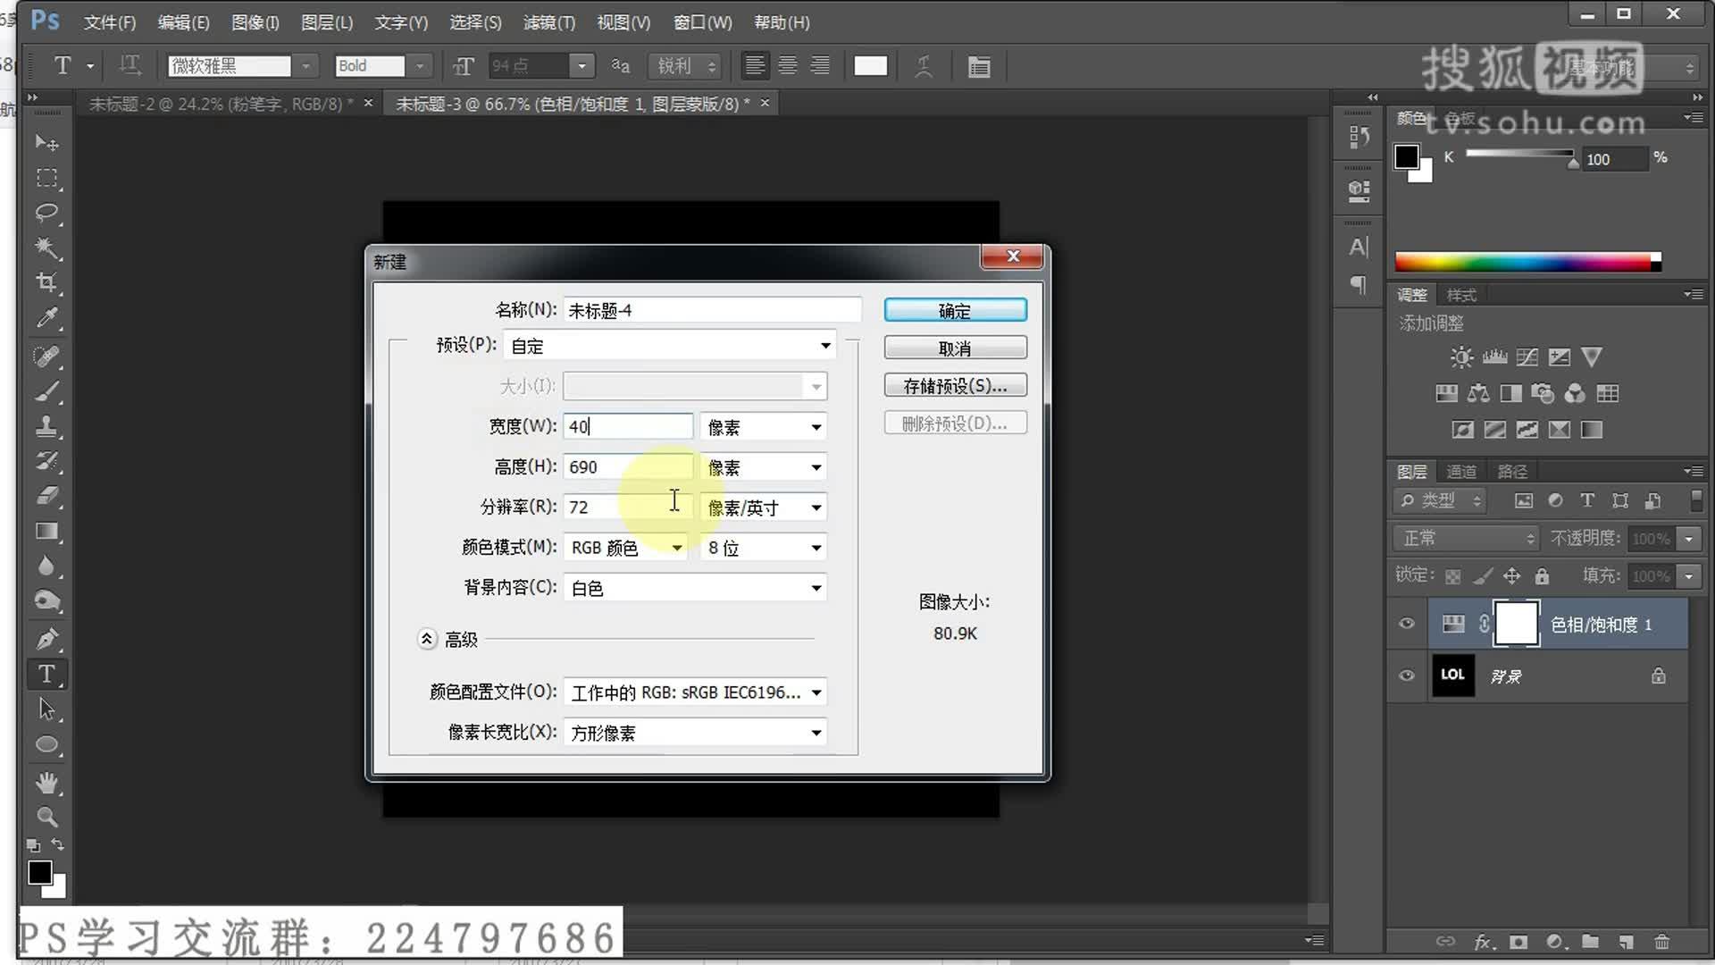Open the 滤镜 menu
Screen dimensions: 1715x965
[548, 22]
